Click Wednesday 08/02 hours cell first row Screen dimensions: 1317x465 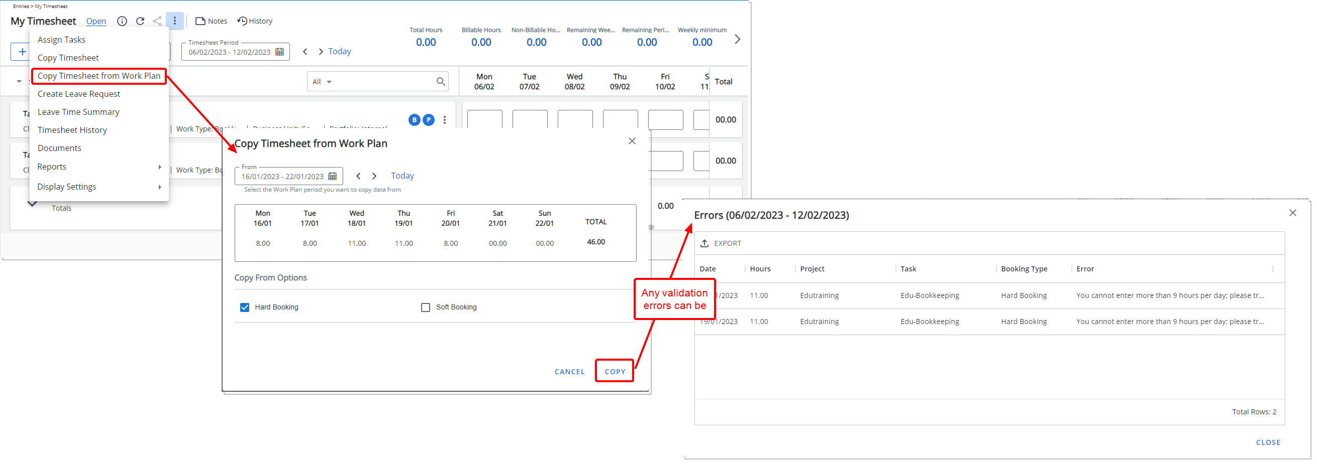(x=575, y=120)
